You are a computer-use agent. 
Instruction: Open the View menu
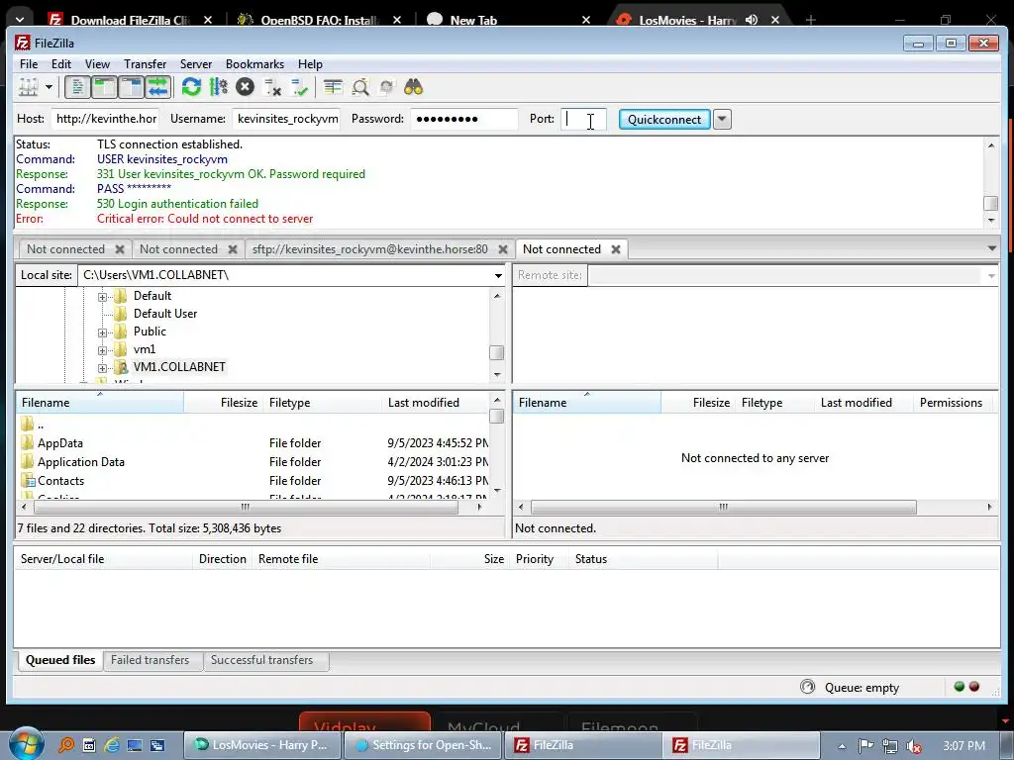click(97, 64)
